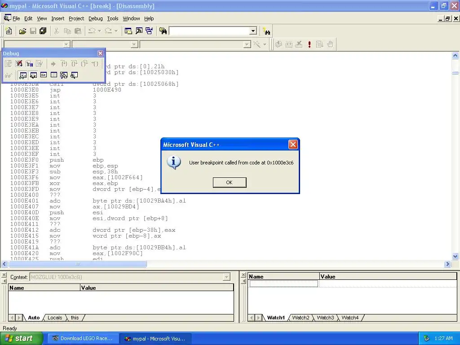Click Step Out braces icon
The height and width of the screenshot is (345, 460).
(x=84, y=64)
